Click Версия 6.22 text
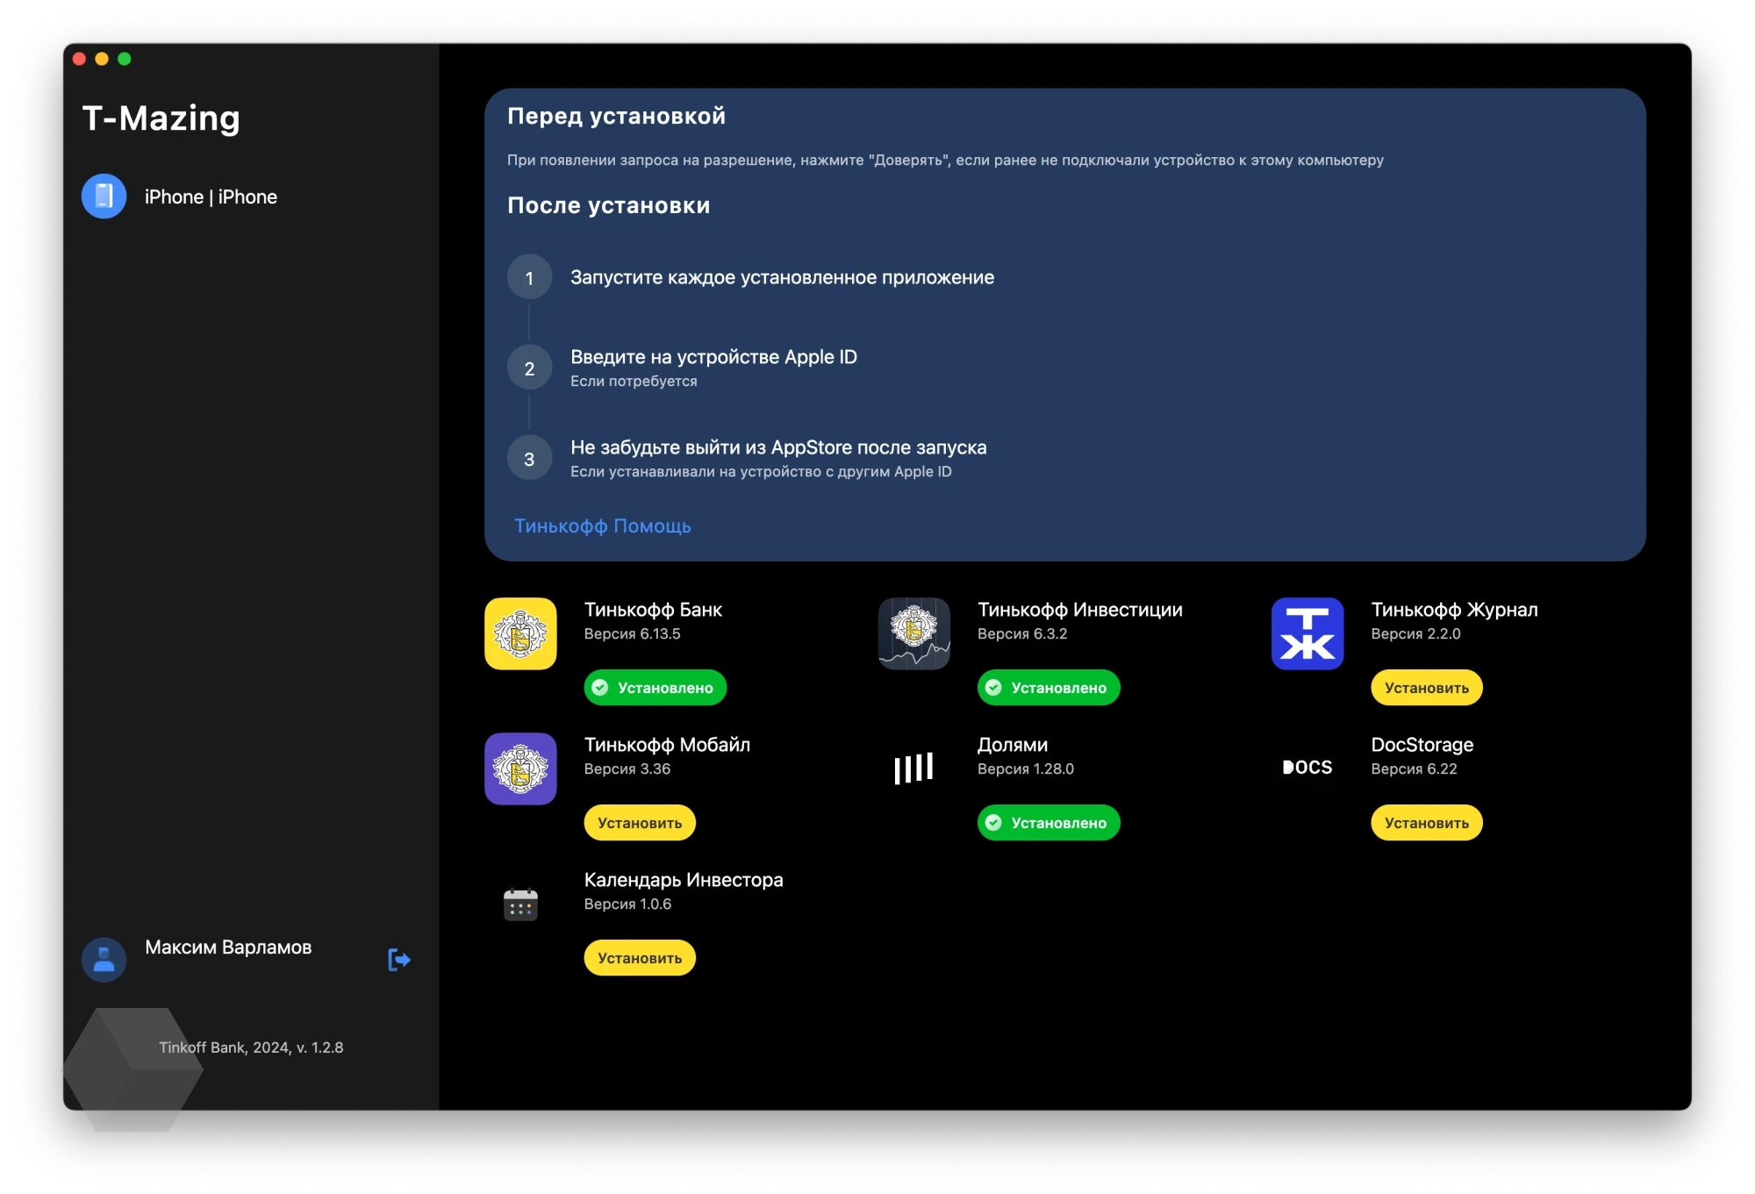1755x1194 pixels. point(1414,769)
